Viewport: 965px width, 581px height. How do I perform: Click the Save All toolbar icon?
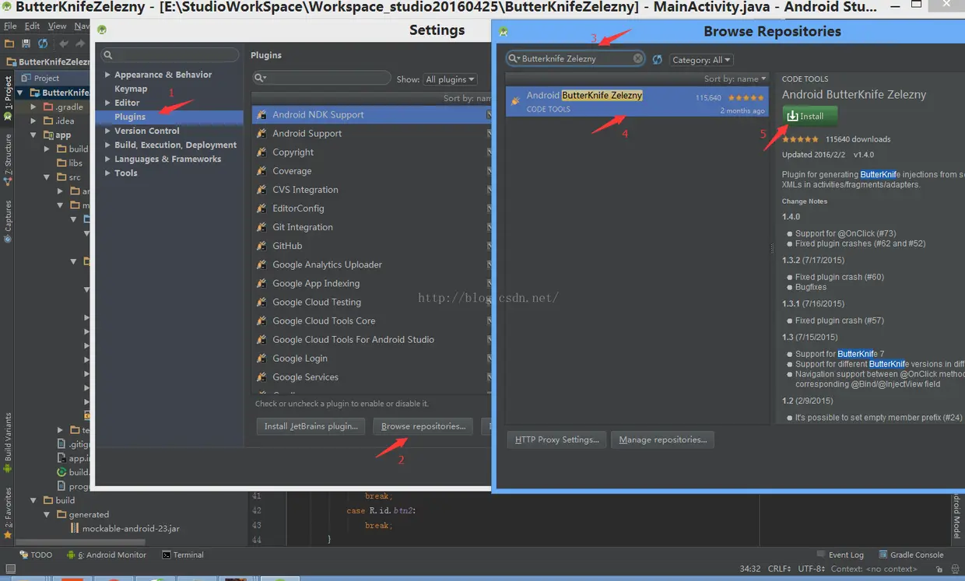(x=26, y=44)
